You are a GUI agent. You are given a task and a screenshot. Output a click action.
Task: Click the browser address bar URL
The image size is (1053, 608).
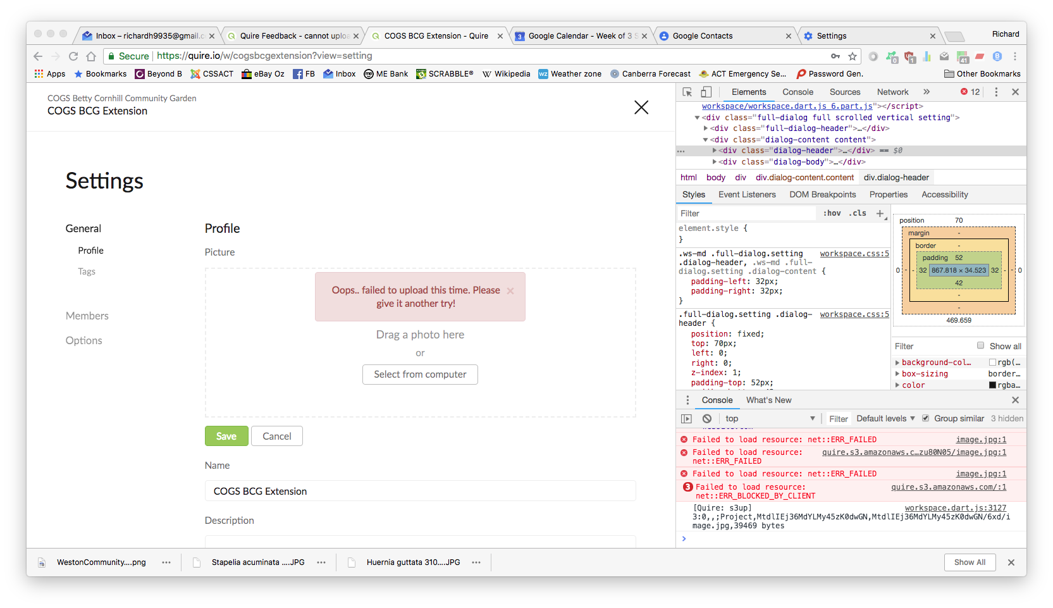tap(264, 56)
